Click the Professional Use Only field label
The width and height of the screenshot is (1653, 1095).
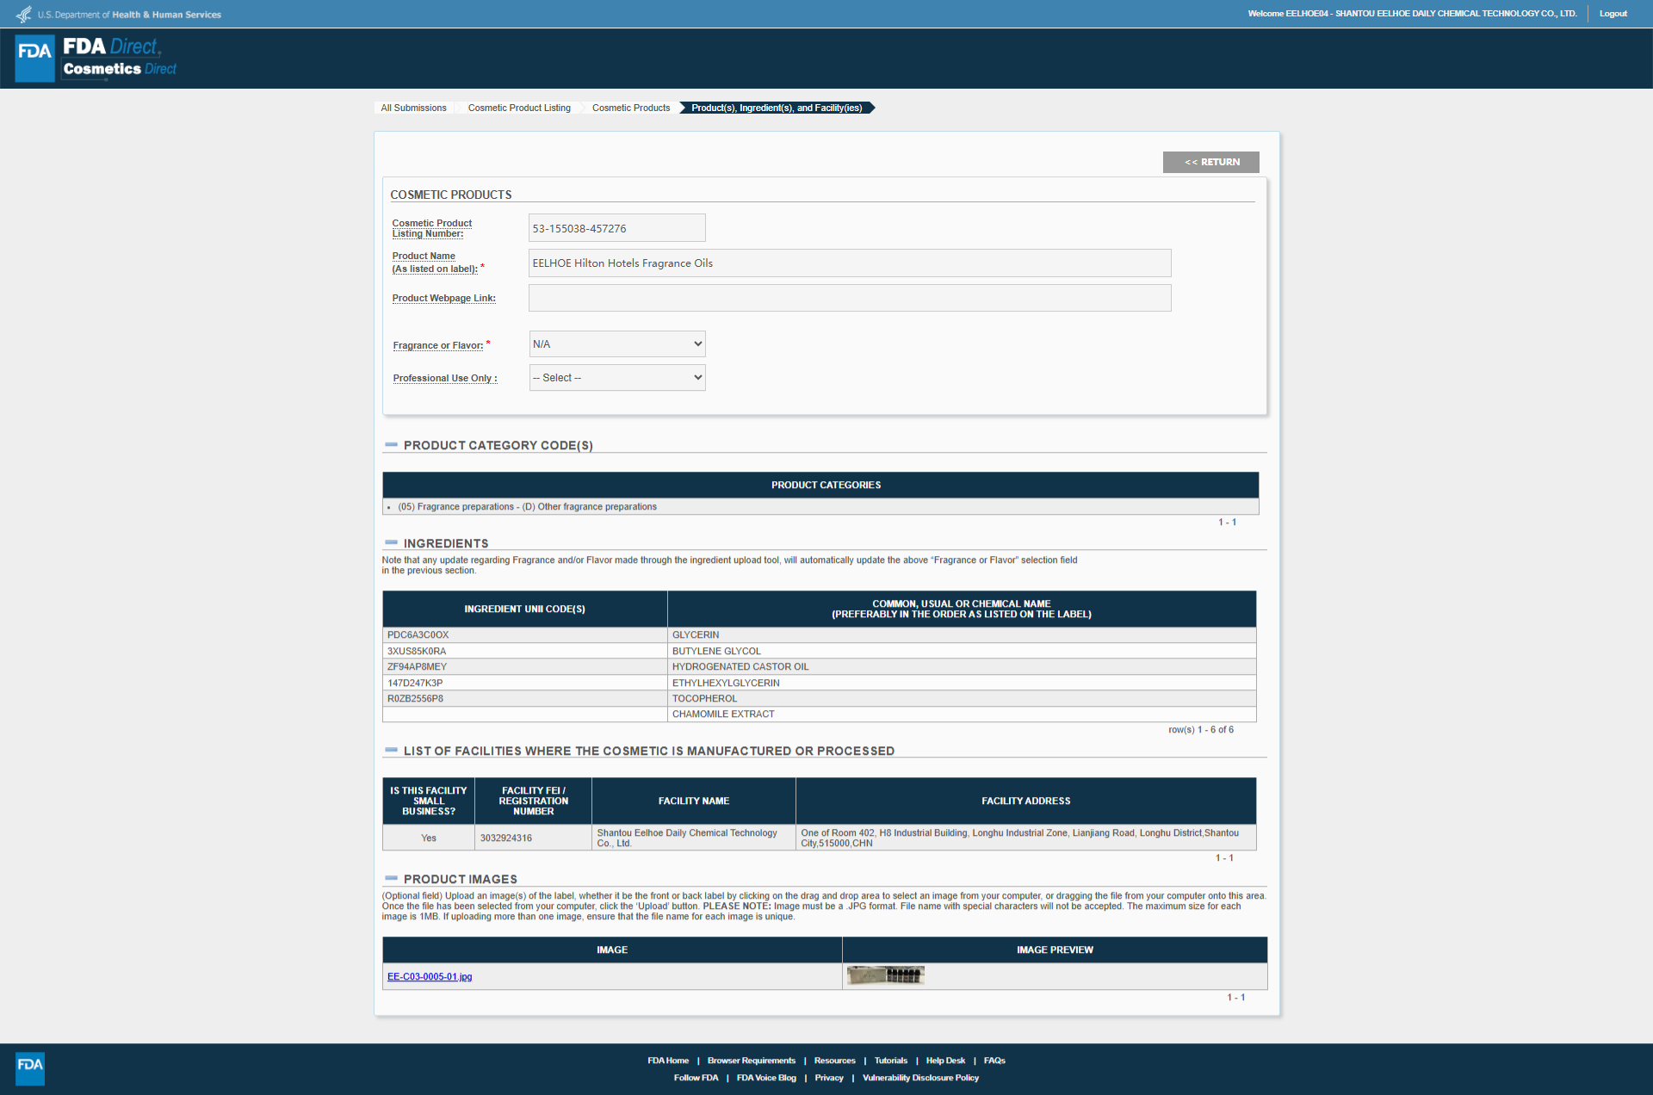pos(445,378)
